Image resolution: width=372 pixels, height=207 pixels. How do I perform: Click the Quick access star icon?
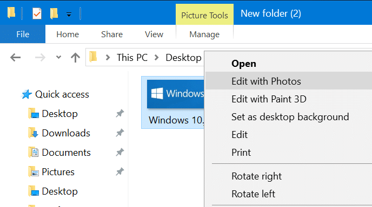click(26, 94)
